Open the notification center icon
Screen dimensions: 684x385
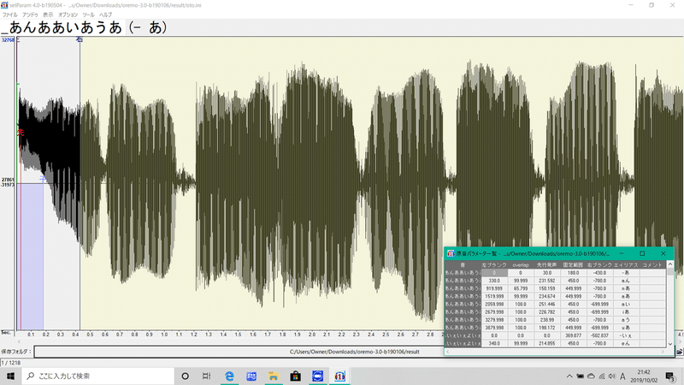click(670, 376)
